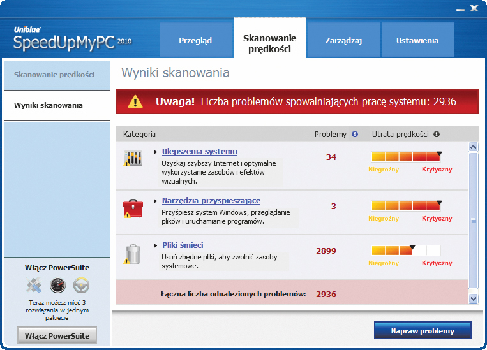Open the Pliki śmieci link
This screenshot has width=487, height=350.
183,245
